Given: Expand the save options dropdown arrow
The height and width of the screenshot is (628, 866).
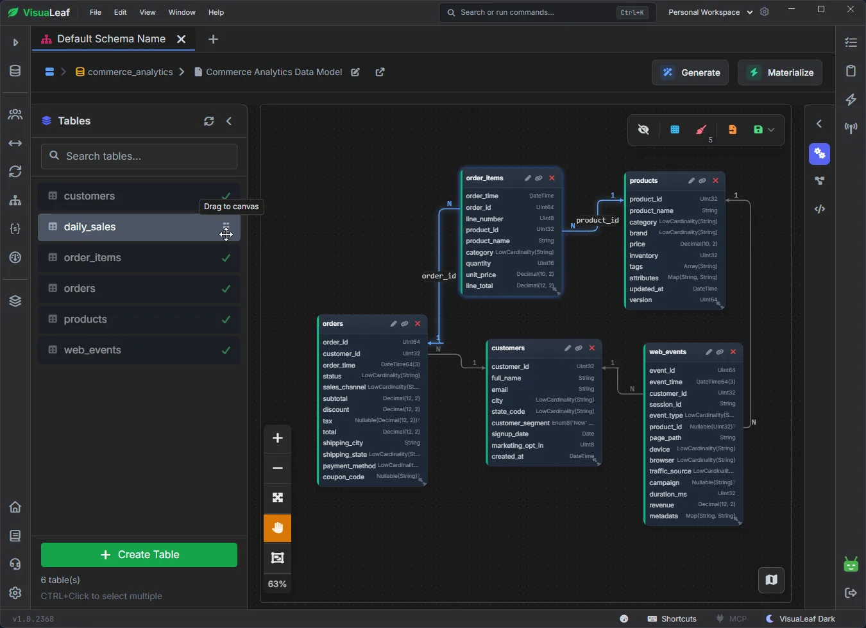Looking at the screenshot, I should point(772,130).
